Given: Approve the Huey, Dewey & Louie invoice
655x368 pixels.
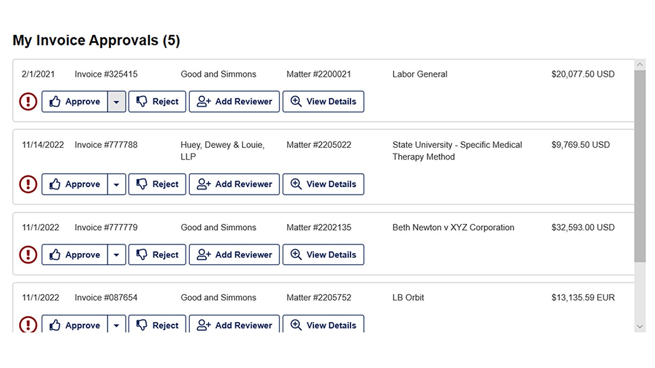Looking at the screenshot, I should pyautogui.click(x=75, y=184).
